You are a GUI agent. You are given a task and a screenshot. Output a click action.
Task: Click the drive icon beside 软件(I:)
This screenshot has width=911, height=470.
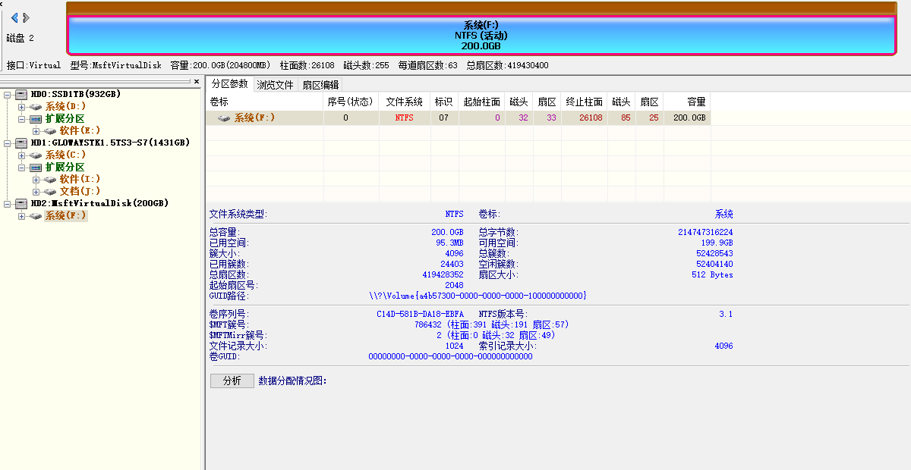[51, 180]
